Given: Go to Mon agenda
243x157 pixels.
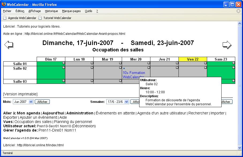Looking at the screenshot, I should (x=29, y=113).
